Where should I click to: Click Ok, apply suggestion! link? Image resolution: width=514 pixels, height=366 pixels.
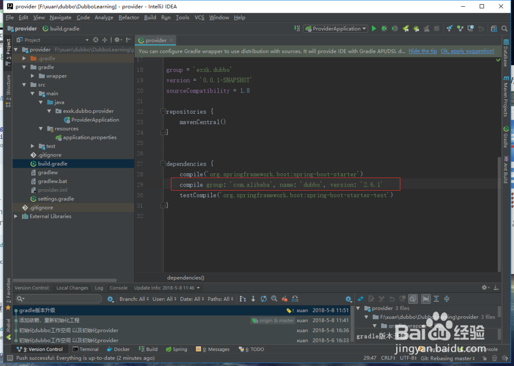coord(467,51)
